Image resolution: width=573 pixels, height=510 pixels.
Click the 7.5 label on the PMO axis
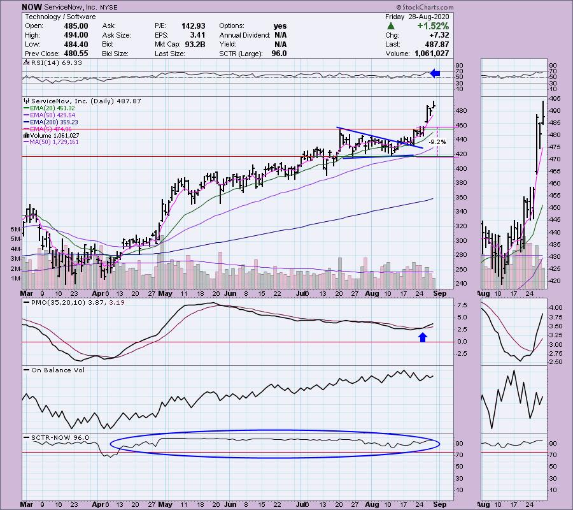click(462, 305)
